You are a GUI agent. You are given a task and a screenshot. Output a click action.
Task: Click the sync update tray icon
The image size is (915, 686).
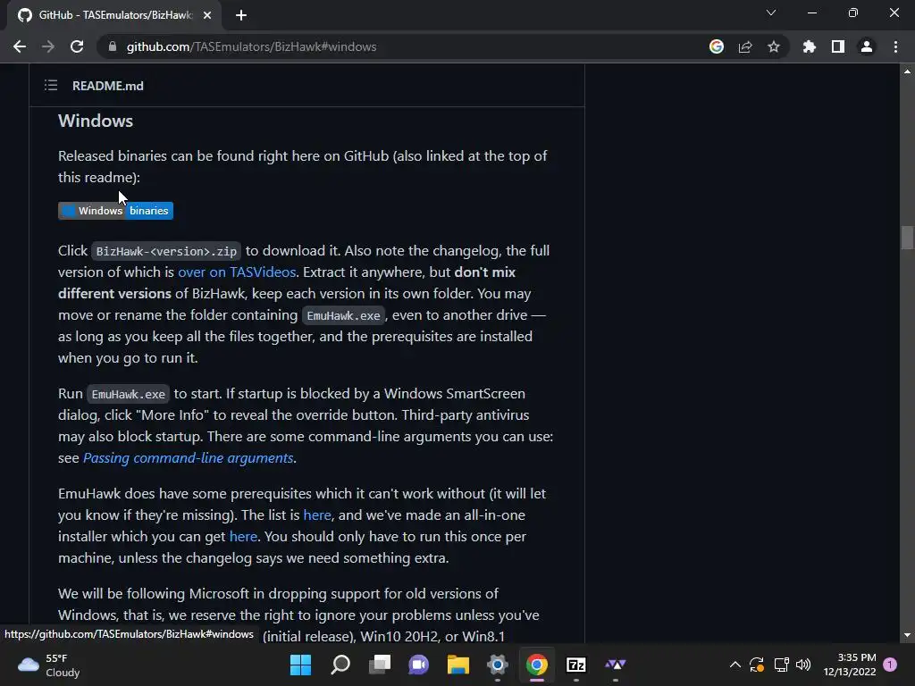click(757, 665)
